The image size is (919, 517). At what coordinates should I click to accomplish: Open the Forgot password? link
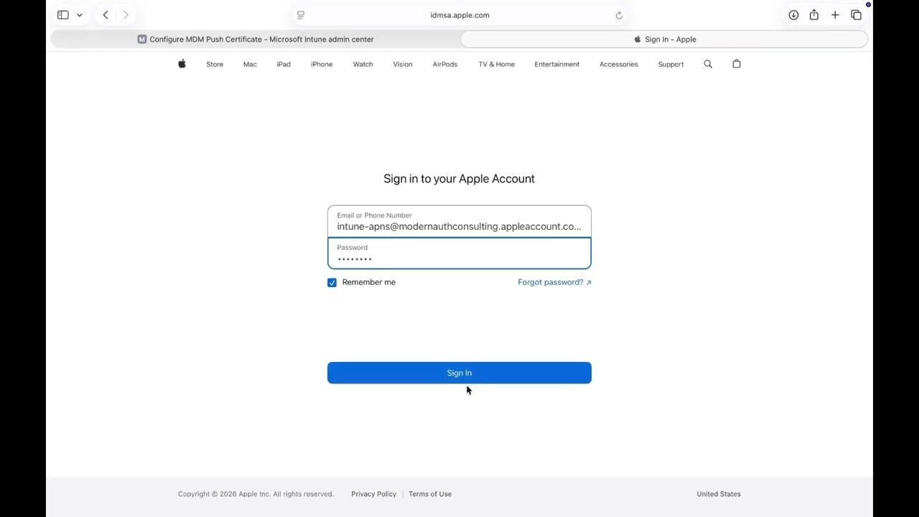coord(554,282)
